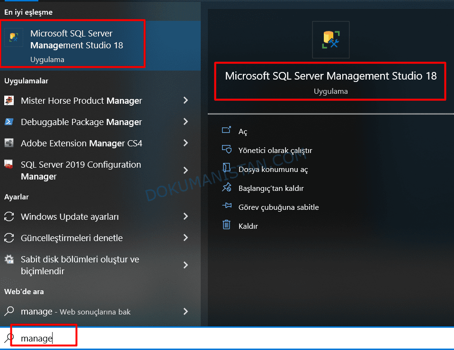The width and height of the screenshot is (454, 350).
Task: Click the Güncelleştirmeleri denetle refresh icon
Action: pos(9,238)
